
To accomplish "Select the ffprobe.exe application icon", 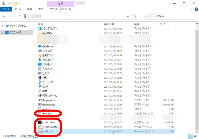I will coord(40,104).
